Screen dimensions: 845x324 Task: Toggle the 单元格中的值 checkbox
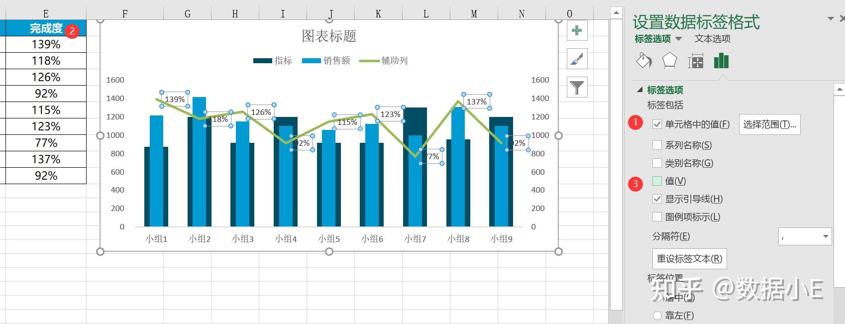[x=657, y=124]
